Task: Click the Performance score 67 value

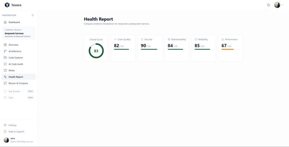Action: pos(224,46)
